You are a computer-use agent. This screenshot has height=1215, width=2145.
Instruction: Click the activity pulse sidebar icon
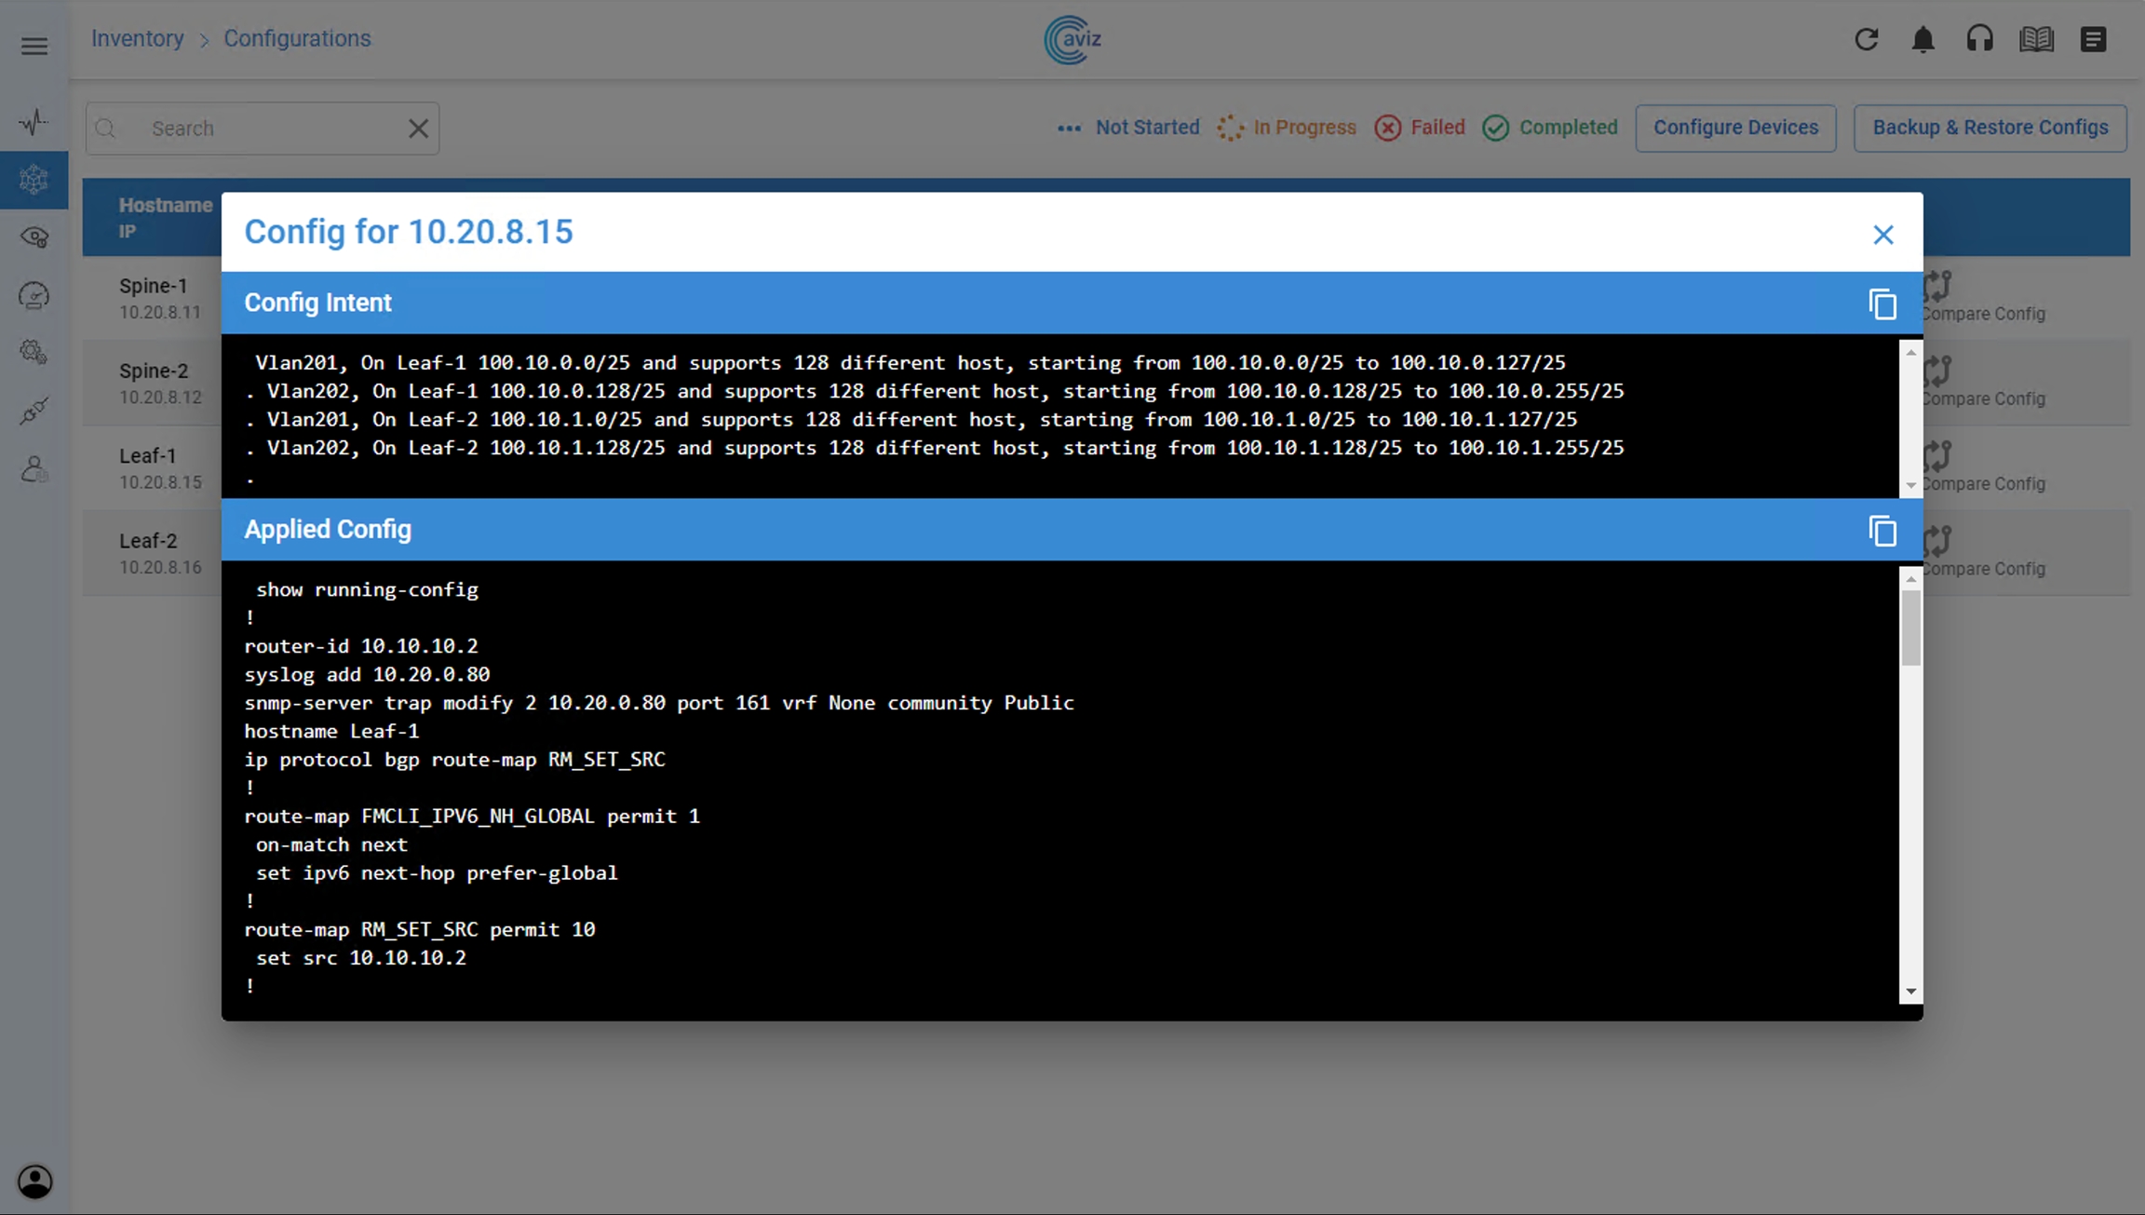[34, 122]
